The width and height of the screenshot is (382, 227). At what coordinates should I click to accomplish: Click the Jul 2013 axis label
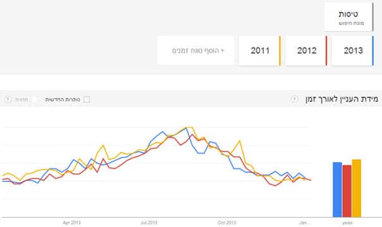149,223
